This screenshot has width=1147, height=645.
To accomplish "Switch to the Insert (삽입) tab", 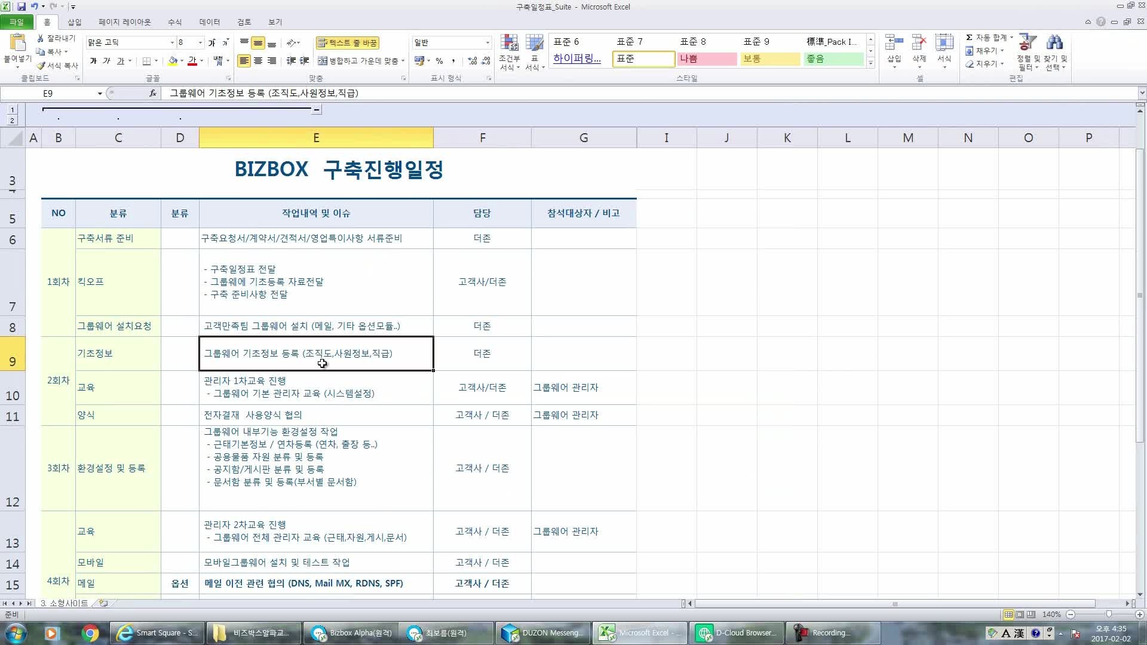I will pos(74,22).
